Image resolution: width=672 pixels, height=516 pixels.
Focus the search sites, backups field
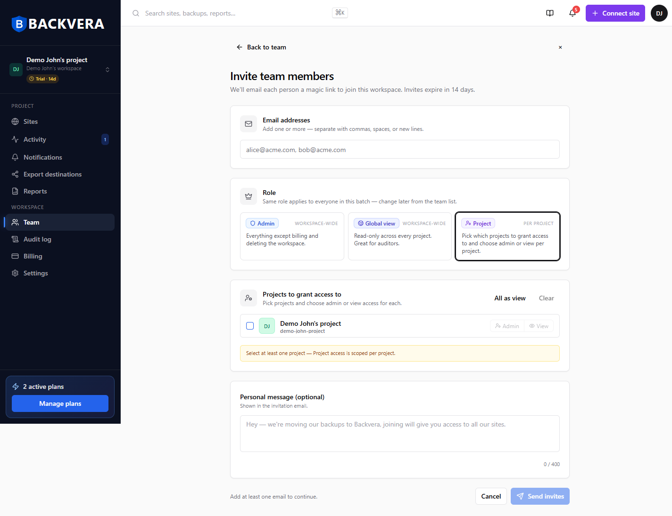coord(236,13)
